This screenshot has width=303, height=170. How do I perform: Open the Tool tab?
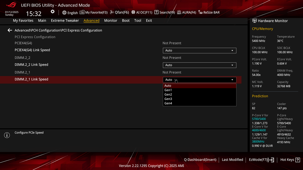pyautogui.click(x=138, y=20)
